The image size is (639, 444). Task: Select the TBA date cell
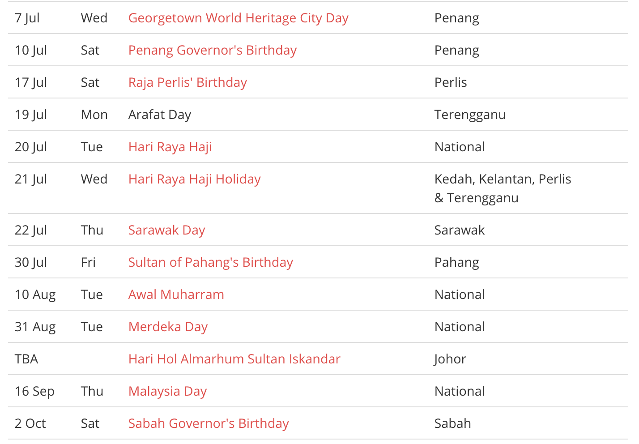click(26, 359)
